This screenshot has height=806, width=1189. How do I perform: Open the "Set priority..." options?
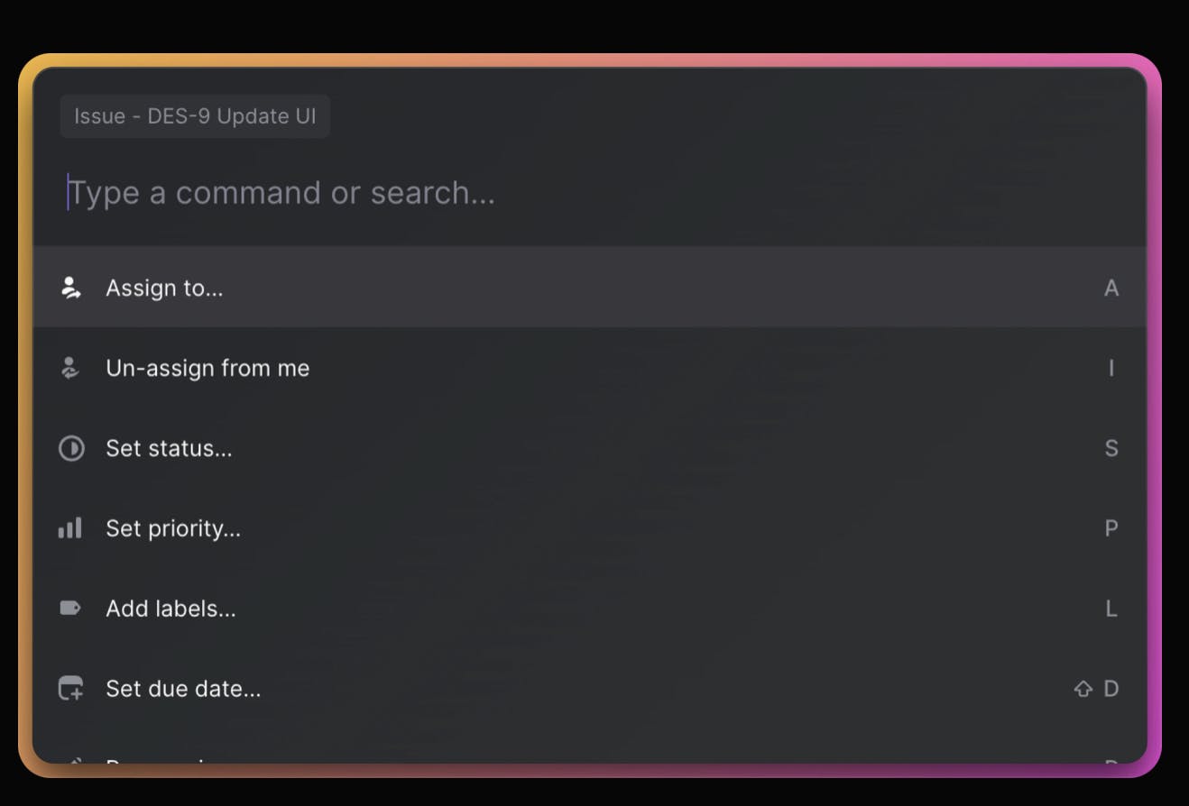point(173,528)
